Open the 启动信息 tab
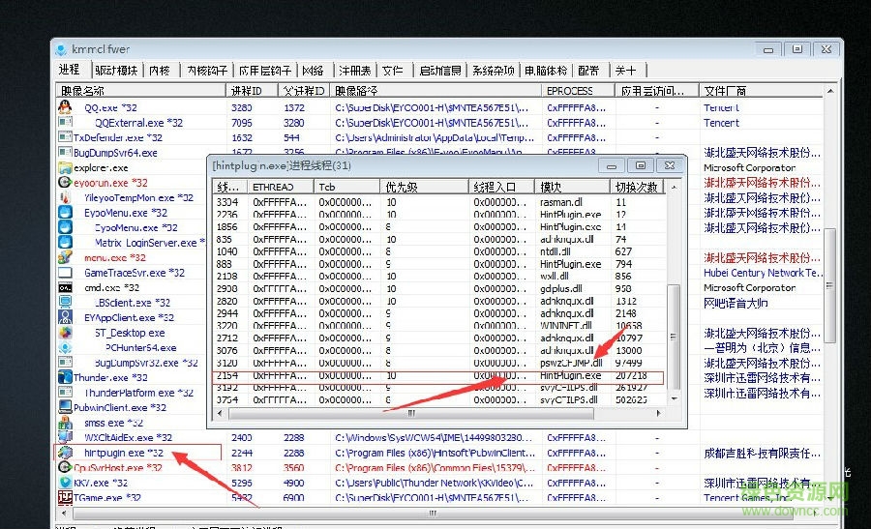 (x=438, y=71)
